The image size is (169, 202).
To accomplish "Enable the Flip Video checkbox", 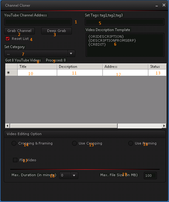I will coord(15,160).
